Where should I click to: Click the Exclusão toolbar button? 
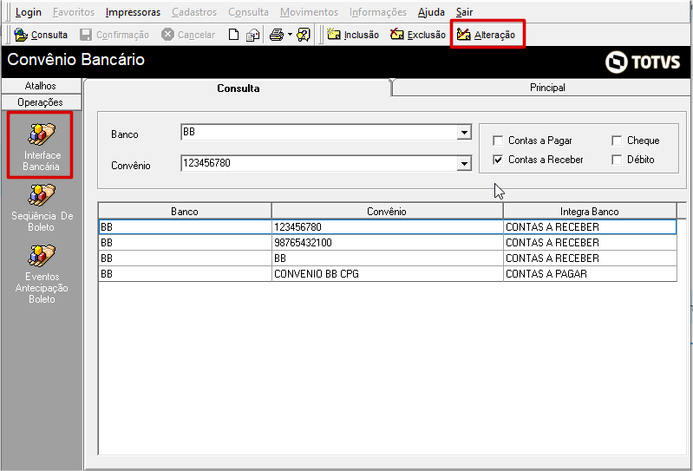(x=417, y=35)
